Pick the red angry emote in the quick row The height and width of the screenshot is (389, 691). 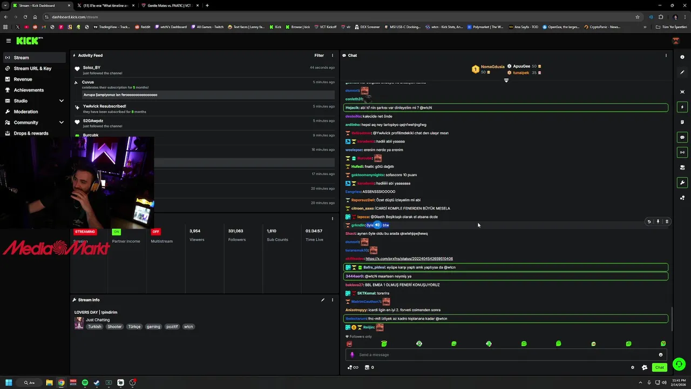click(349, 344)
